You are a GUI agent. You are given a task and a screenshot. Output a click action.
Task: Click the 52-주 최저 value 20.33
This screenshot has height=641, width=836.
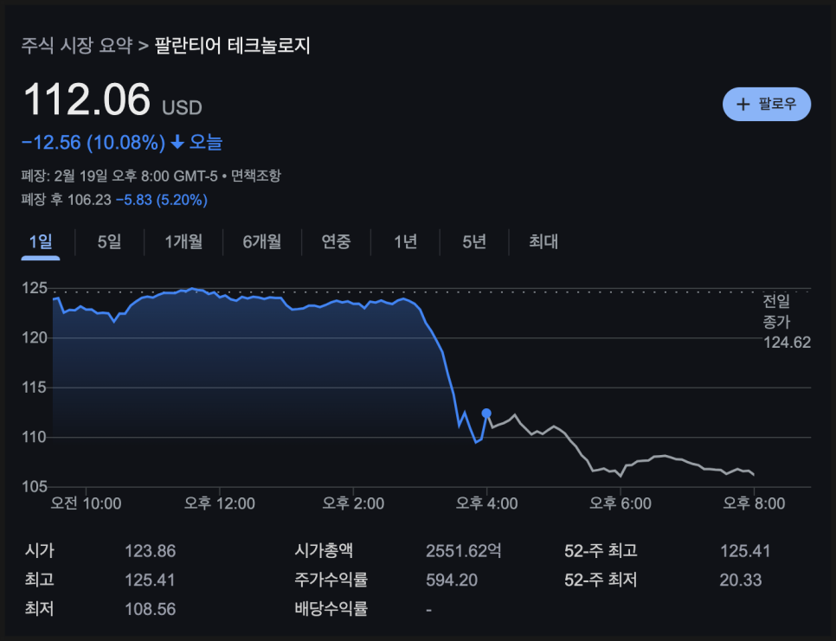(x=741, y=580)
